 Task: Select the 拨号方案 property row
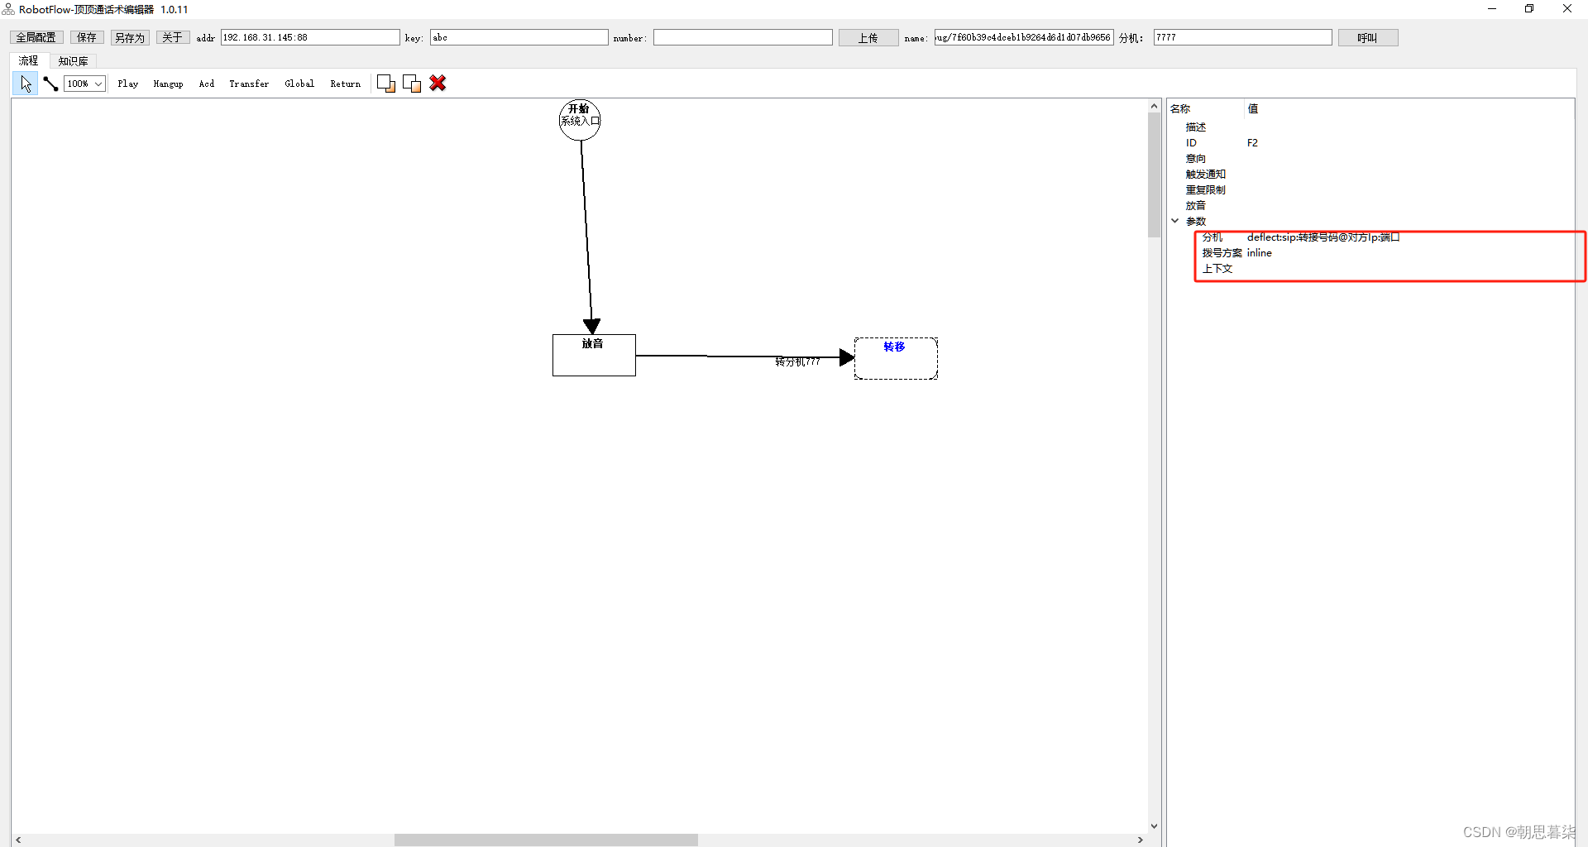(1222, 253)
